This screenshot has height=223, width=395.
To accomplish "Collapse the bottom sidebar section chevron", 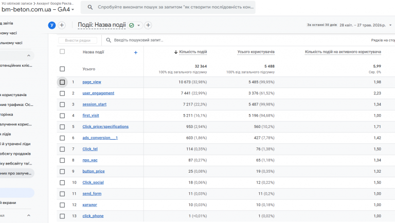I will [29, 215].
